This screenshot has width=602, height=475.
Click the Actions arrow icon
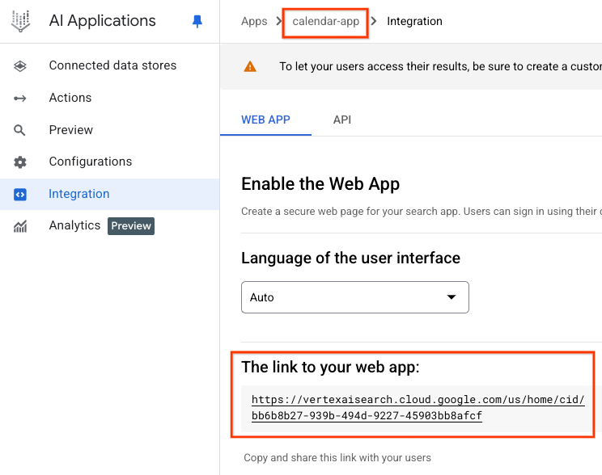click(20, 98)
